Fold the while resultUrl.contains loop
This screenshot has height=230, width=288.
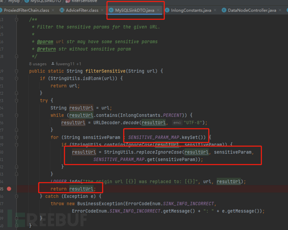[x=17, y=115]
